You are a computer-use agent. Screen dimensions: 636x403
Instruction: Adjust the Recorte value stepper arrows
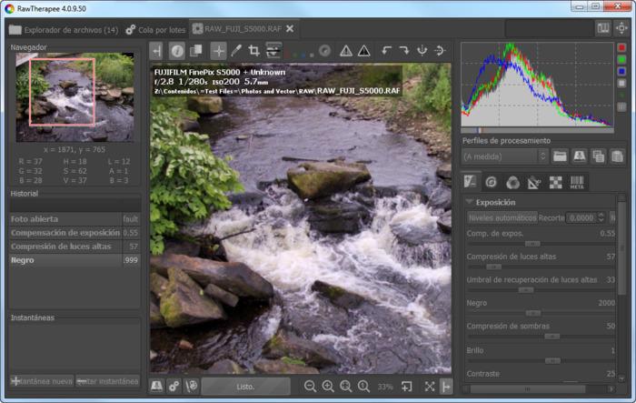point(602,218)
